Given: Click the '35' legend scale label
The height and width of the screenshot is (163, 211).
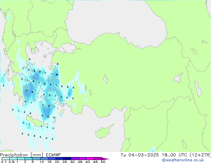Looking at the screenshot, I should point(80,162).
